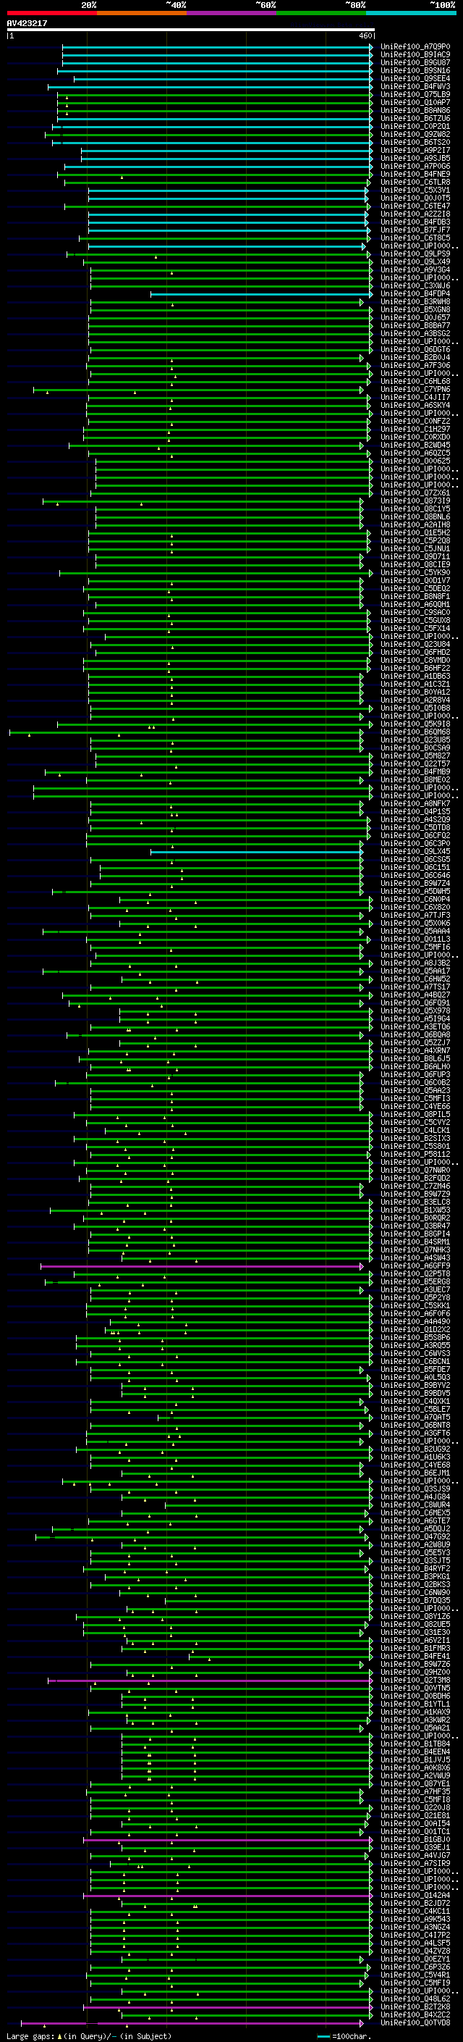Click hit label UniRef100_Q011L3
The image size is (463, 2042).
(x=415, y=940)
